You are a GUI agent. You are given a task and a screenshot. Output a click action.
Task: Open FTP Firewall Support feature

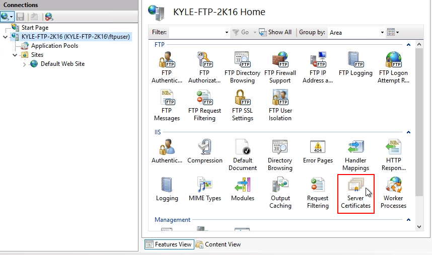pyautogui.click(x=280, y=67)
